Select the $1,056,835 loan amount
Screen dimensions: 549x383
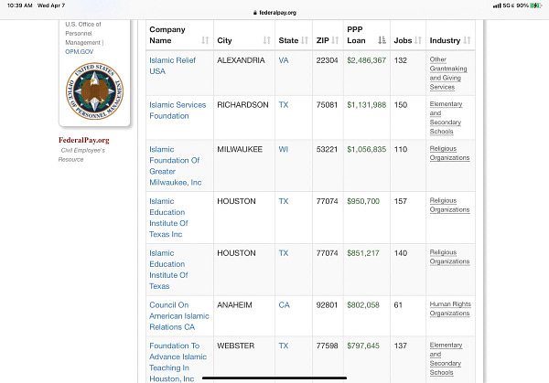(367, 149)
